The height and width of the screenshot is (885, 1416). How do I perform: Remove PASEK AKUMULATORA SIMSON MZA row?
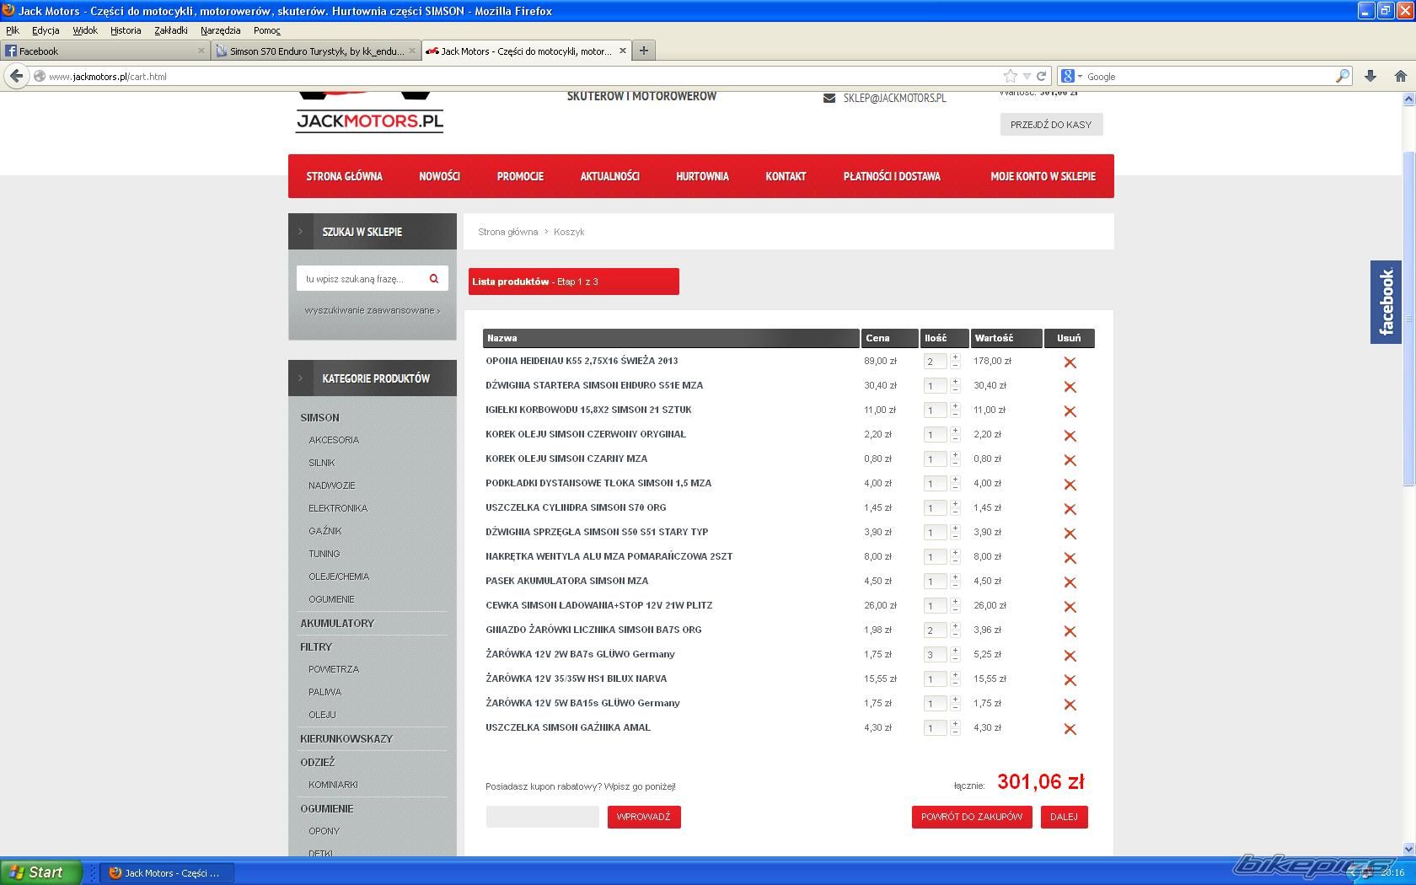coord(1070,582)
